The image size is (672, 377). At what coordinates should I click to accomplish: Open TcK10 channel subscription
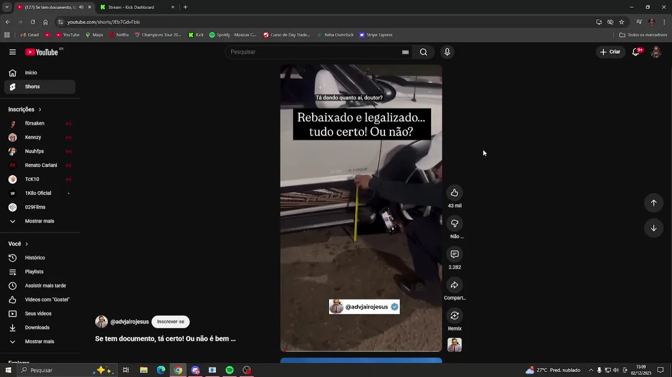[40, 179]
